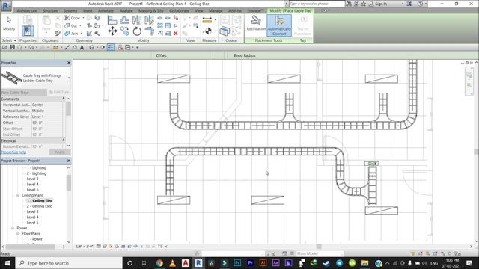Open Photoshop from the taskbar

pos(237,263)
